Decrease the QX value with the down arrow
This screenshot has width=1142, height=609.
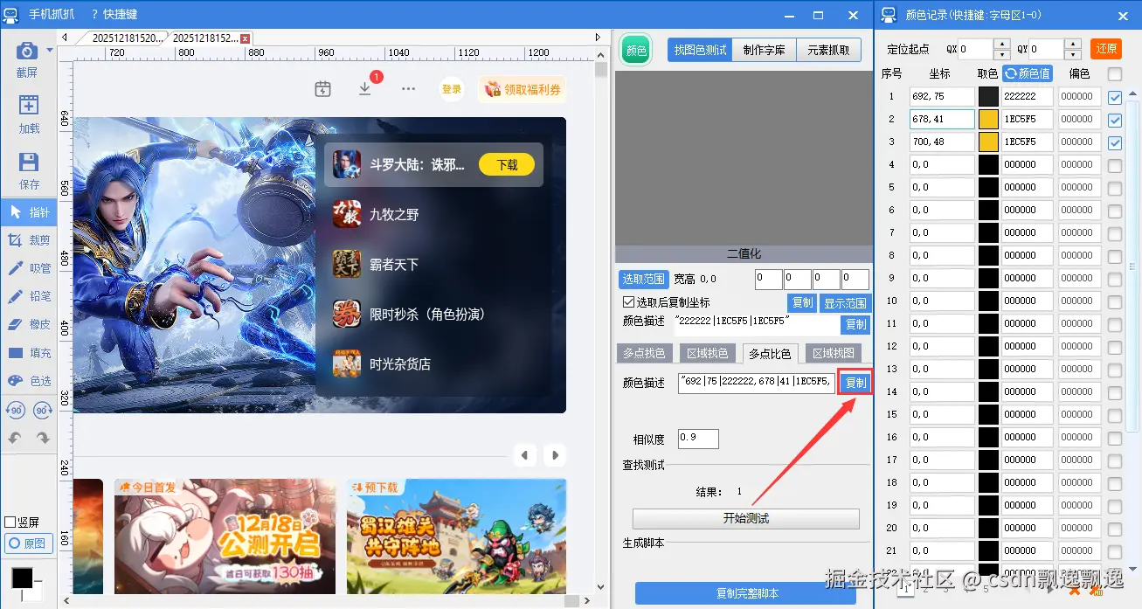tap(1002, 54)
